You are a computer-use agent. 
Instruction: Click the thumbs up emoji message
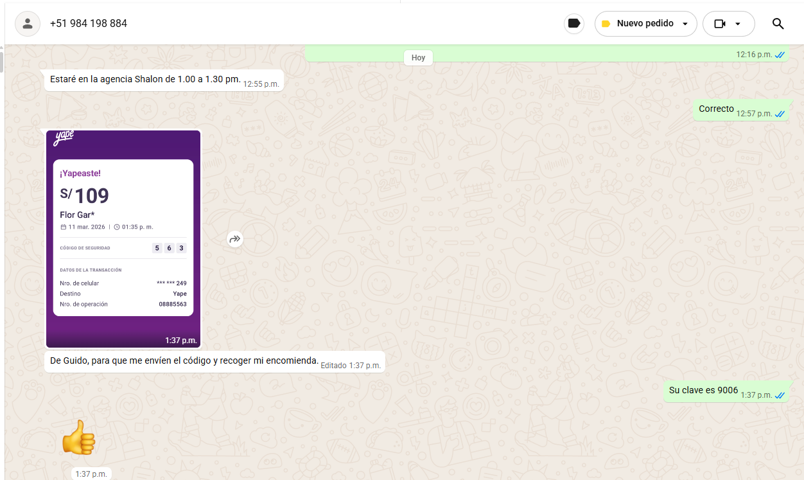pyautogui.click(x=78, y=438)
